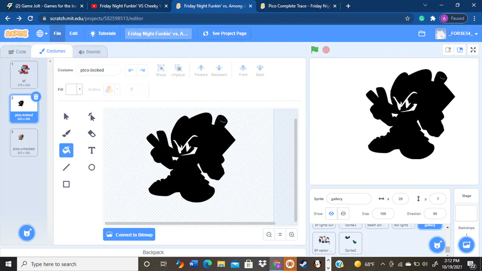The height and width of the screenshot is (271, 482).
Task: Switch to small stage layout
Action: (x=448, y=50)
